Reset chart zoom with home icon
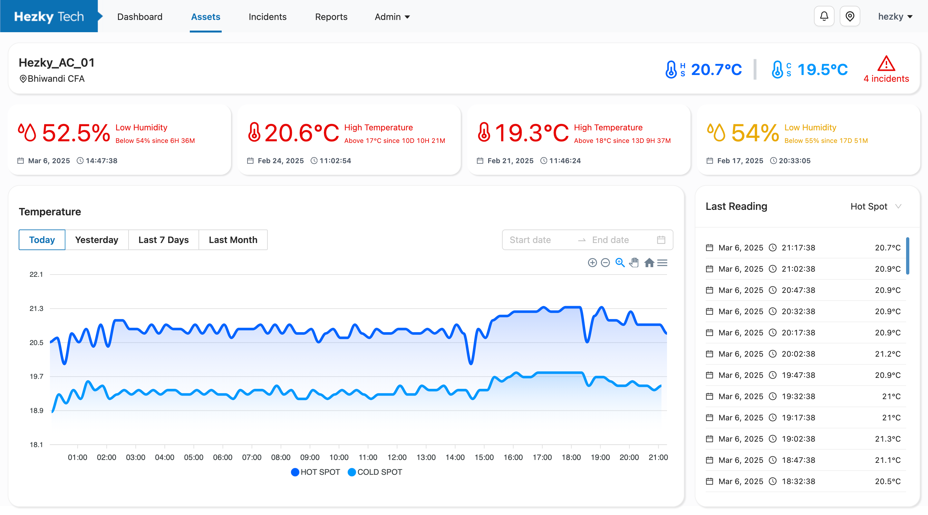 (649, 263)
